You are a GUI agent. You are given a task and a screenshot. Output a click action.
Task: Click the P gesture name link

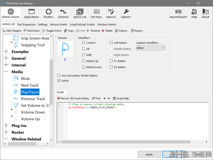click(x=65, y=59)
